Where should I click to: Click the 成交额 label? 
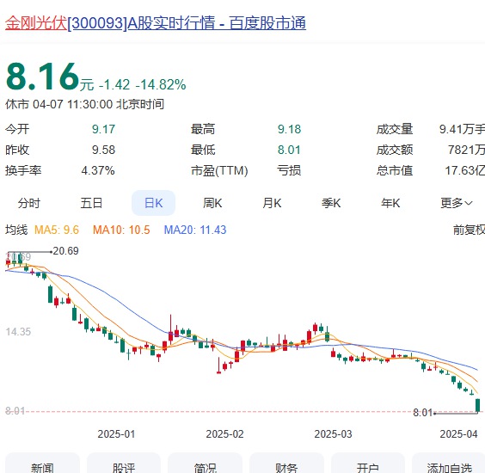tap(395, 150)
